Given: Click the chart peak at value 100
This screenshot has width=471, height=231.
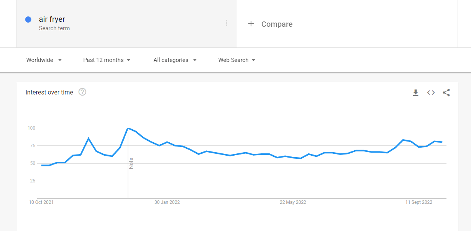Looking at the screenshot, I should pyautogui.click(x=128, y=128).
